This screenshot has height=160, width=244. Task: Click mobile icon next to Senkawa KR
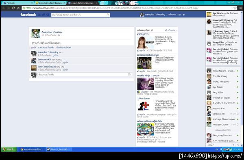(237, 114)
